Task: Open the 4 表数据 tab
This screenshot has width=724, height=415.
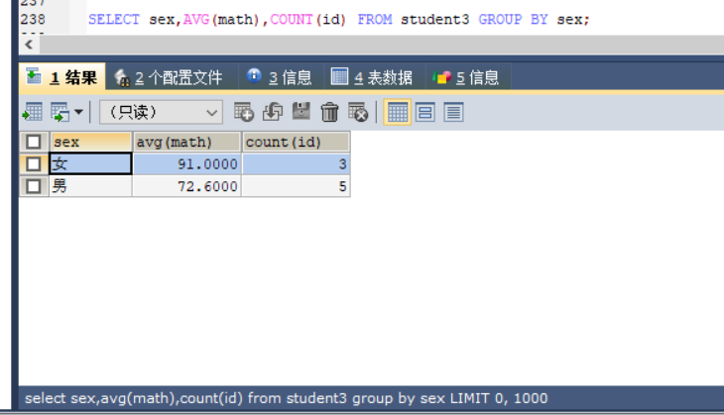Action: coord(372,77)
